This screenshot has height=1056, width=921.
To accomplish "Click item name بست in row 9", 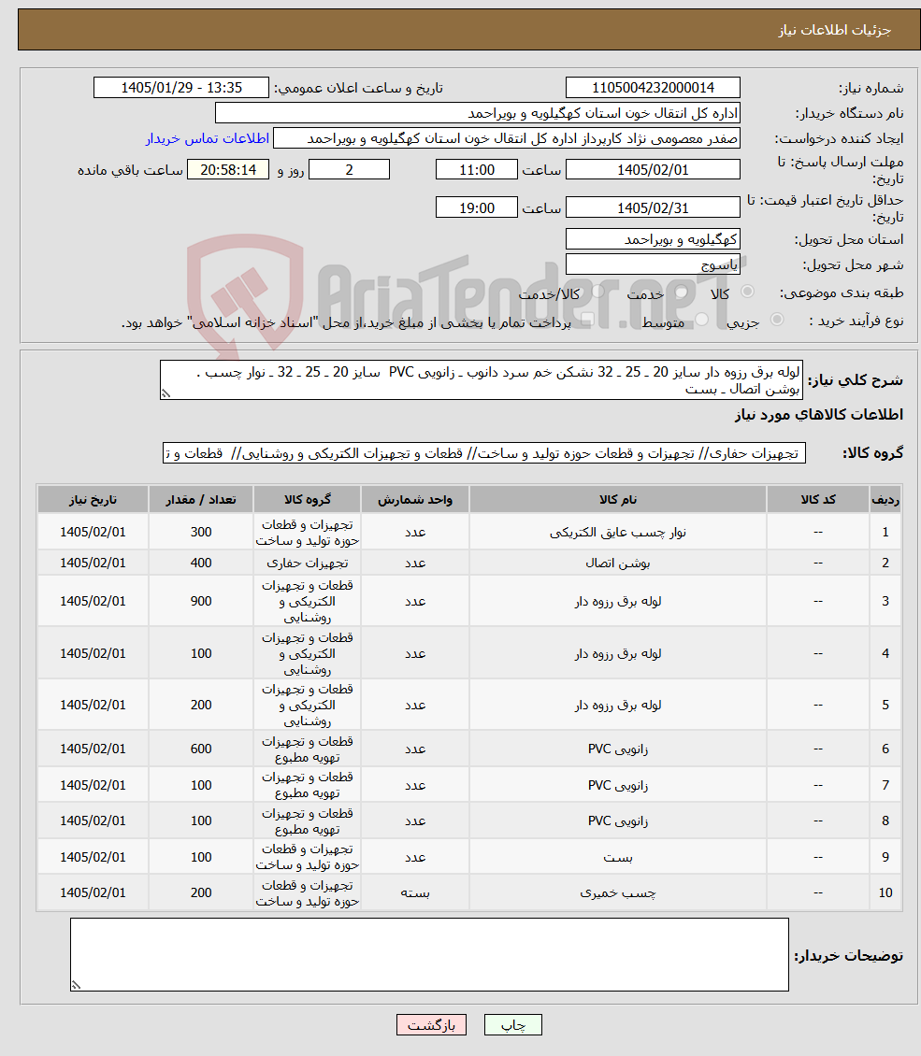I will coord(618,857).
